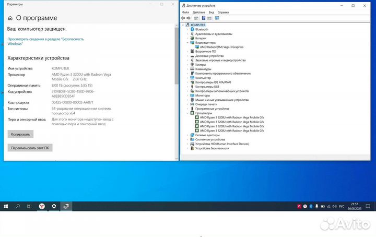Collapse the Процессоры category
This screenshot has width=376, height=237.
pos(188,113)
